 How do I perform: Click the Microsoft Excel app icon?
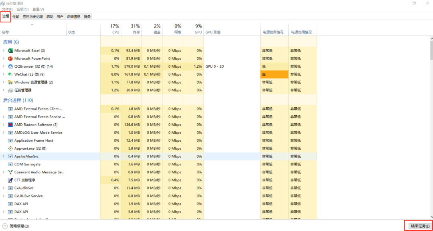pyautogui.click(x=10, y=51)
